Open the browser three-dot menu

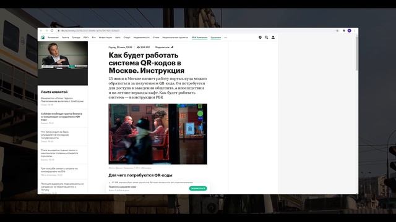(355, 31)
